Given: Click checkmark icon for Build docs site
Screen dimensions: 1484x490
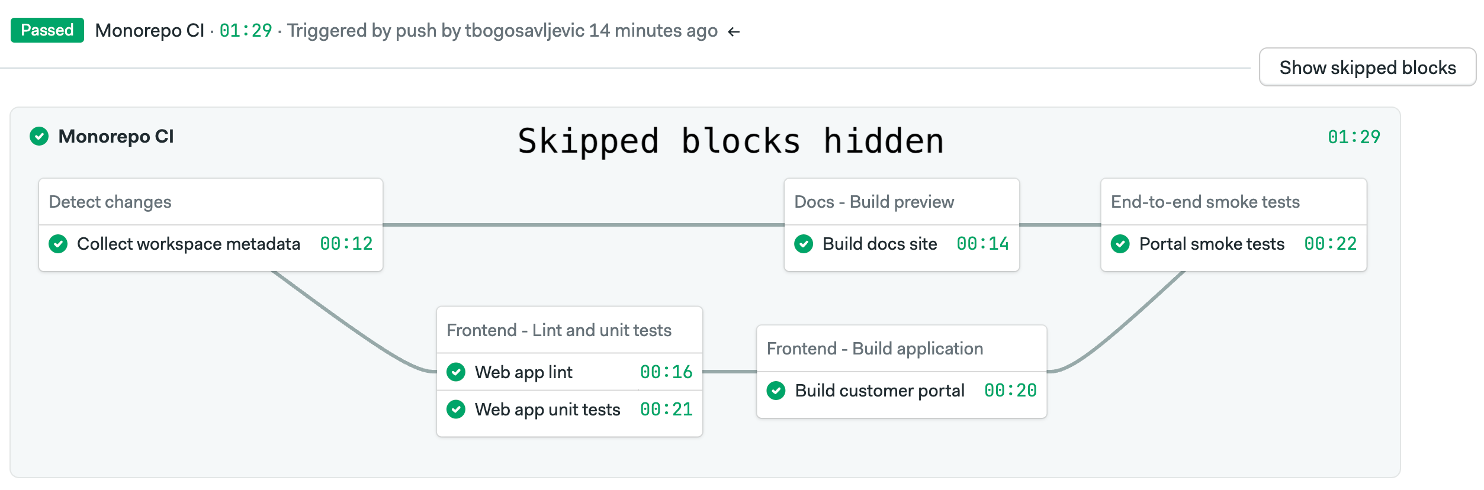Looking at the screenshot, I should [x=804, y=244].
